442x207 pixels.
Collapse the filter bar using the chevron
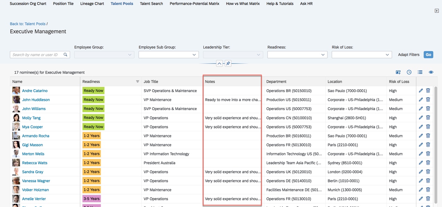click(x=220, y=63)
